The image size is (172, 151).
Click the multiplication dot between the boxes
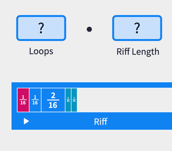[x=89, y=29]
